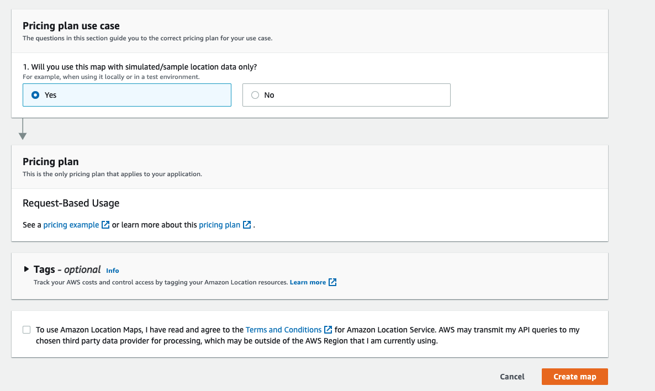This screenshot has width=655, height=391.
Task: Click 'The questions in this section guide you' text
Action: (147, 38)
